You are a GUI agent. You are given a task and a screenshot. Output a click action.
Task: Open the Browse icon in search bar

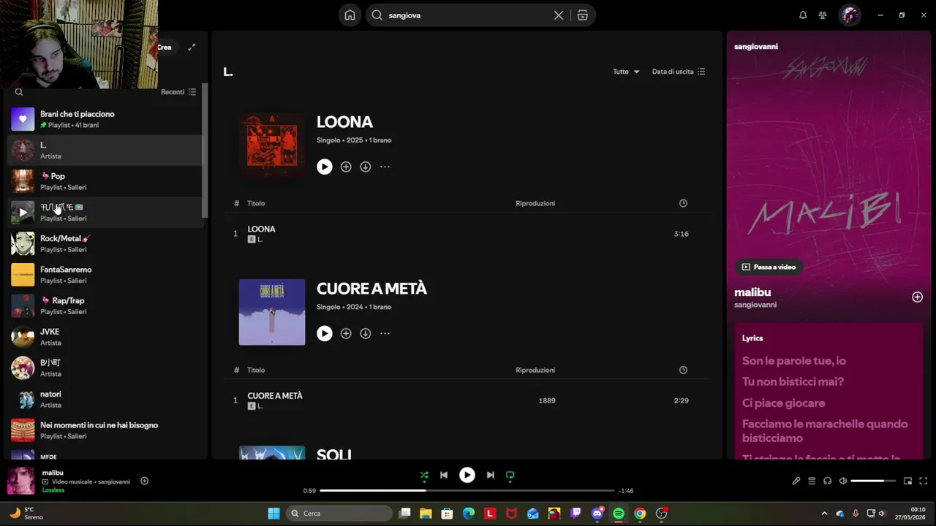pos(583,15)
